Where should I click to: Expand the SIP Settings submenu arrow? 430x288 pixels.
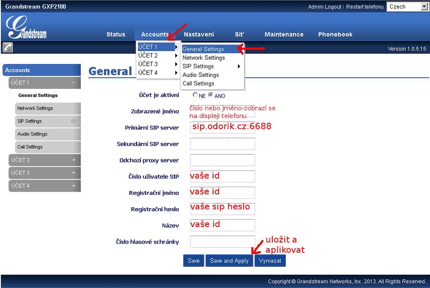click(x=239, y=66)
